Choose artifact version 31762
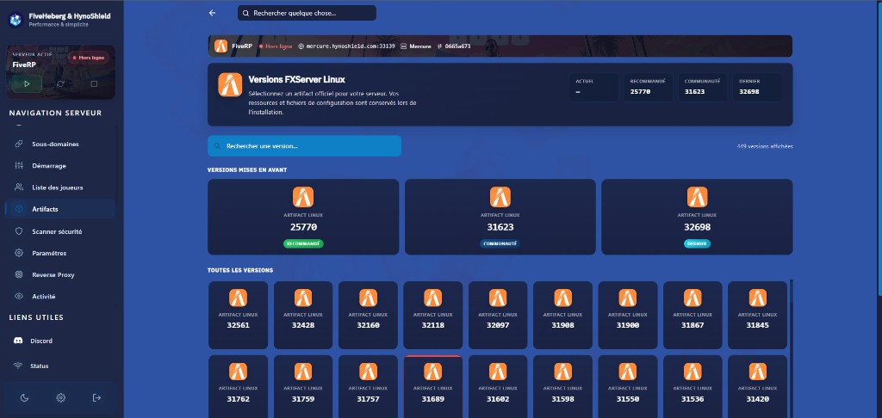The image size is (882, 418). tap(238, 386)
